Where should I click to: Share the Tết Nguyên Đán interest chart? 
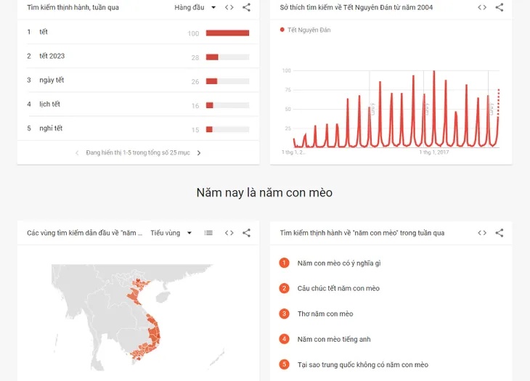point(500,7)
